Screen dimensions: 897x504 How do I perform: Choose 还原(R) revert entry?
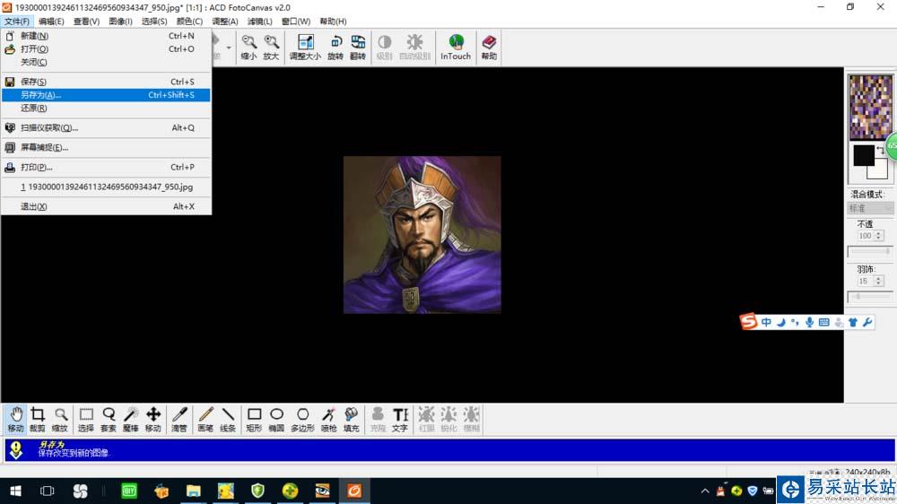pyautogui.click(x=107, y=109)
